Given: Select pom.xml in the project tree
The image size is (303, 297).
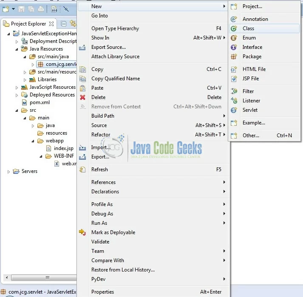Looking at the screenshot, I should point(40,102).
